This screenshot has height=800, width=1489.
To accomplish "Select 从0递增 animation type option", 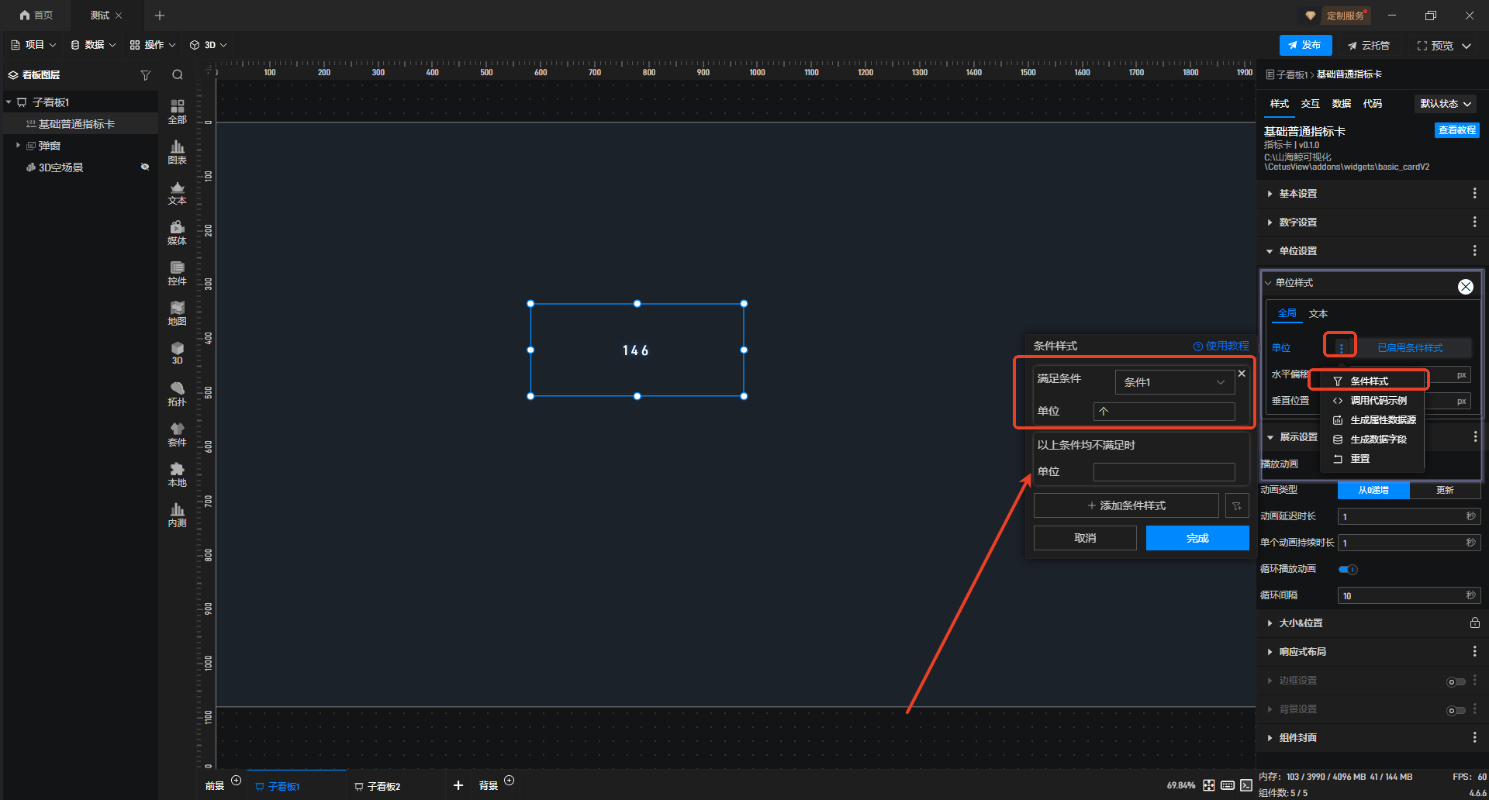I will tap(1373, 491).
